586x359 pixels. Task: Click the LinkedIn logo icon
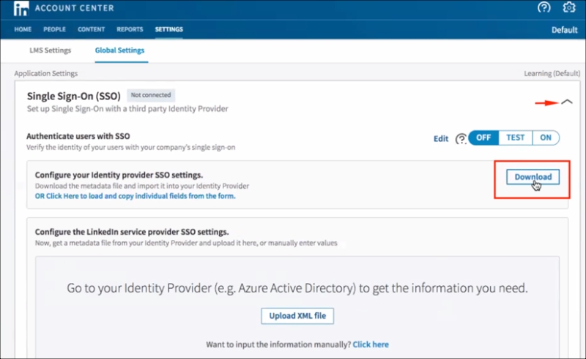[x=21, y=9]
